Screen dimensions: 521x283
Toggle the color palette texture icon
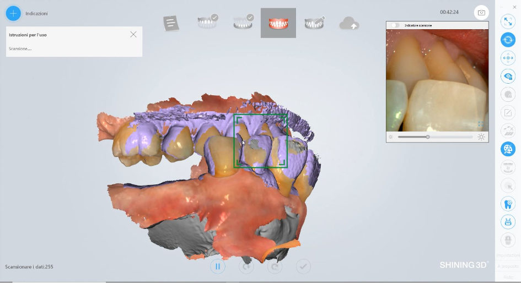(x=508, y=149)
